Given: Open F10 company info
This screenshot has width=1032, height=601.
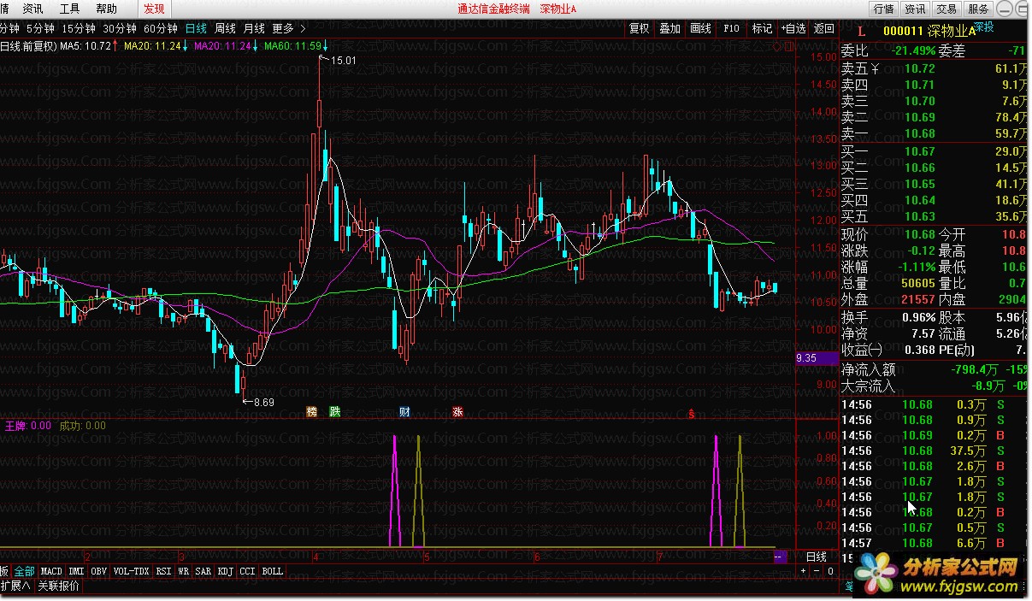Looking at the screenshot, I should point(731,28).
